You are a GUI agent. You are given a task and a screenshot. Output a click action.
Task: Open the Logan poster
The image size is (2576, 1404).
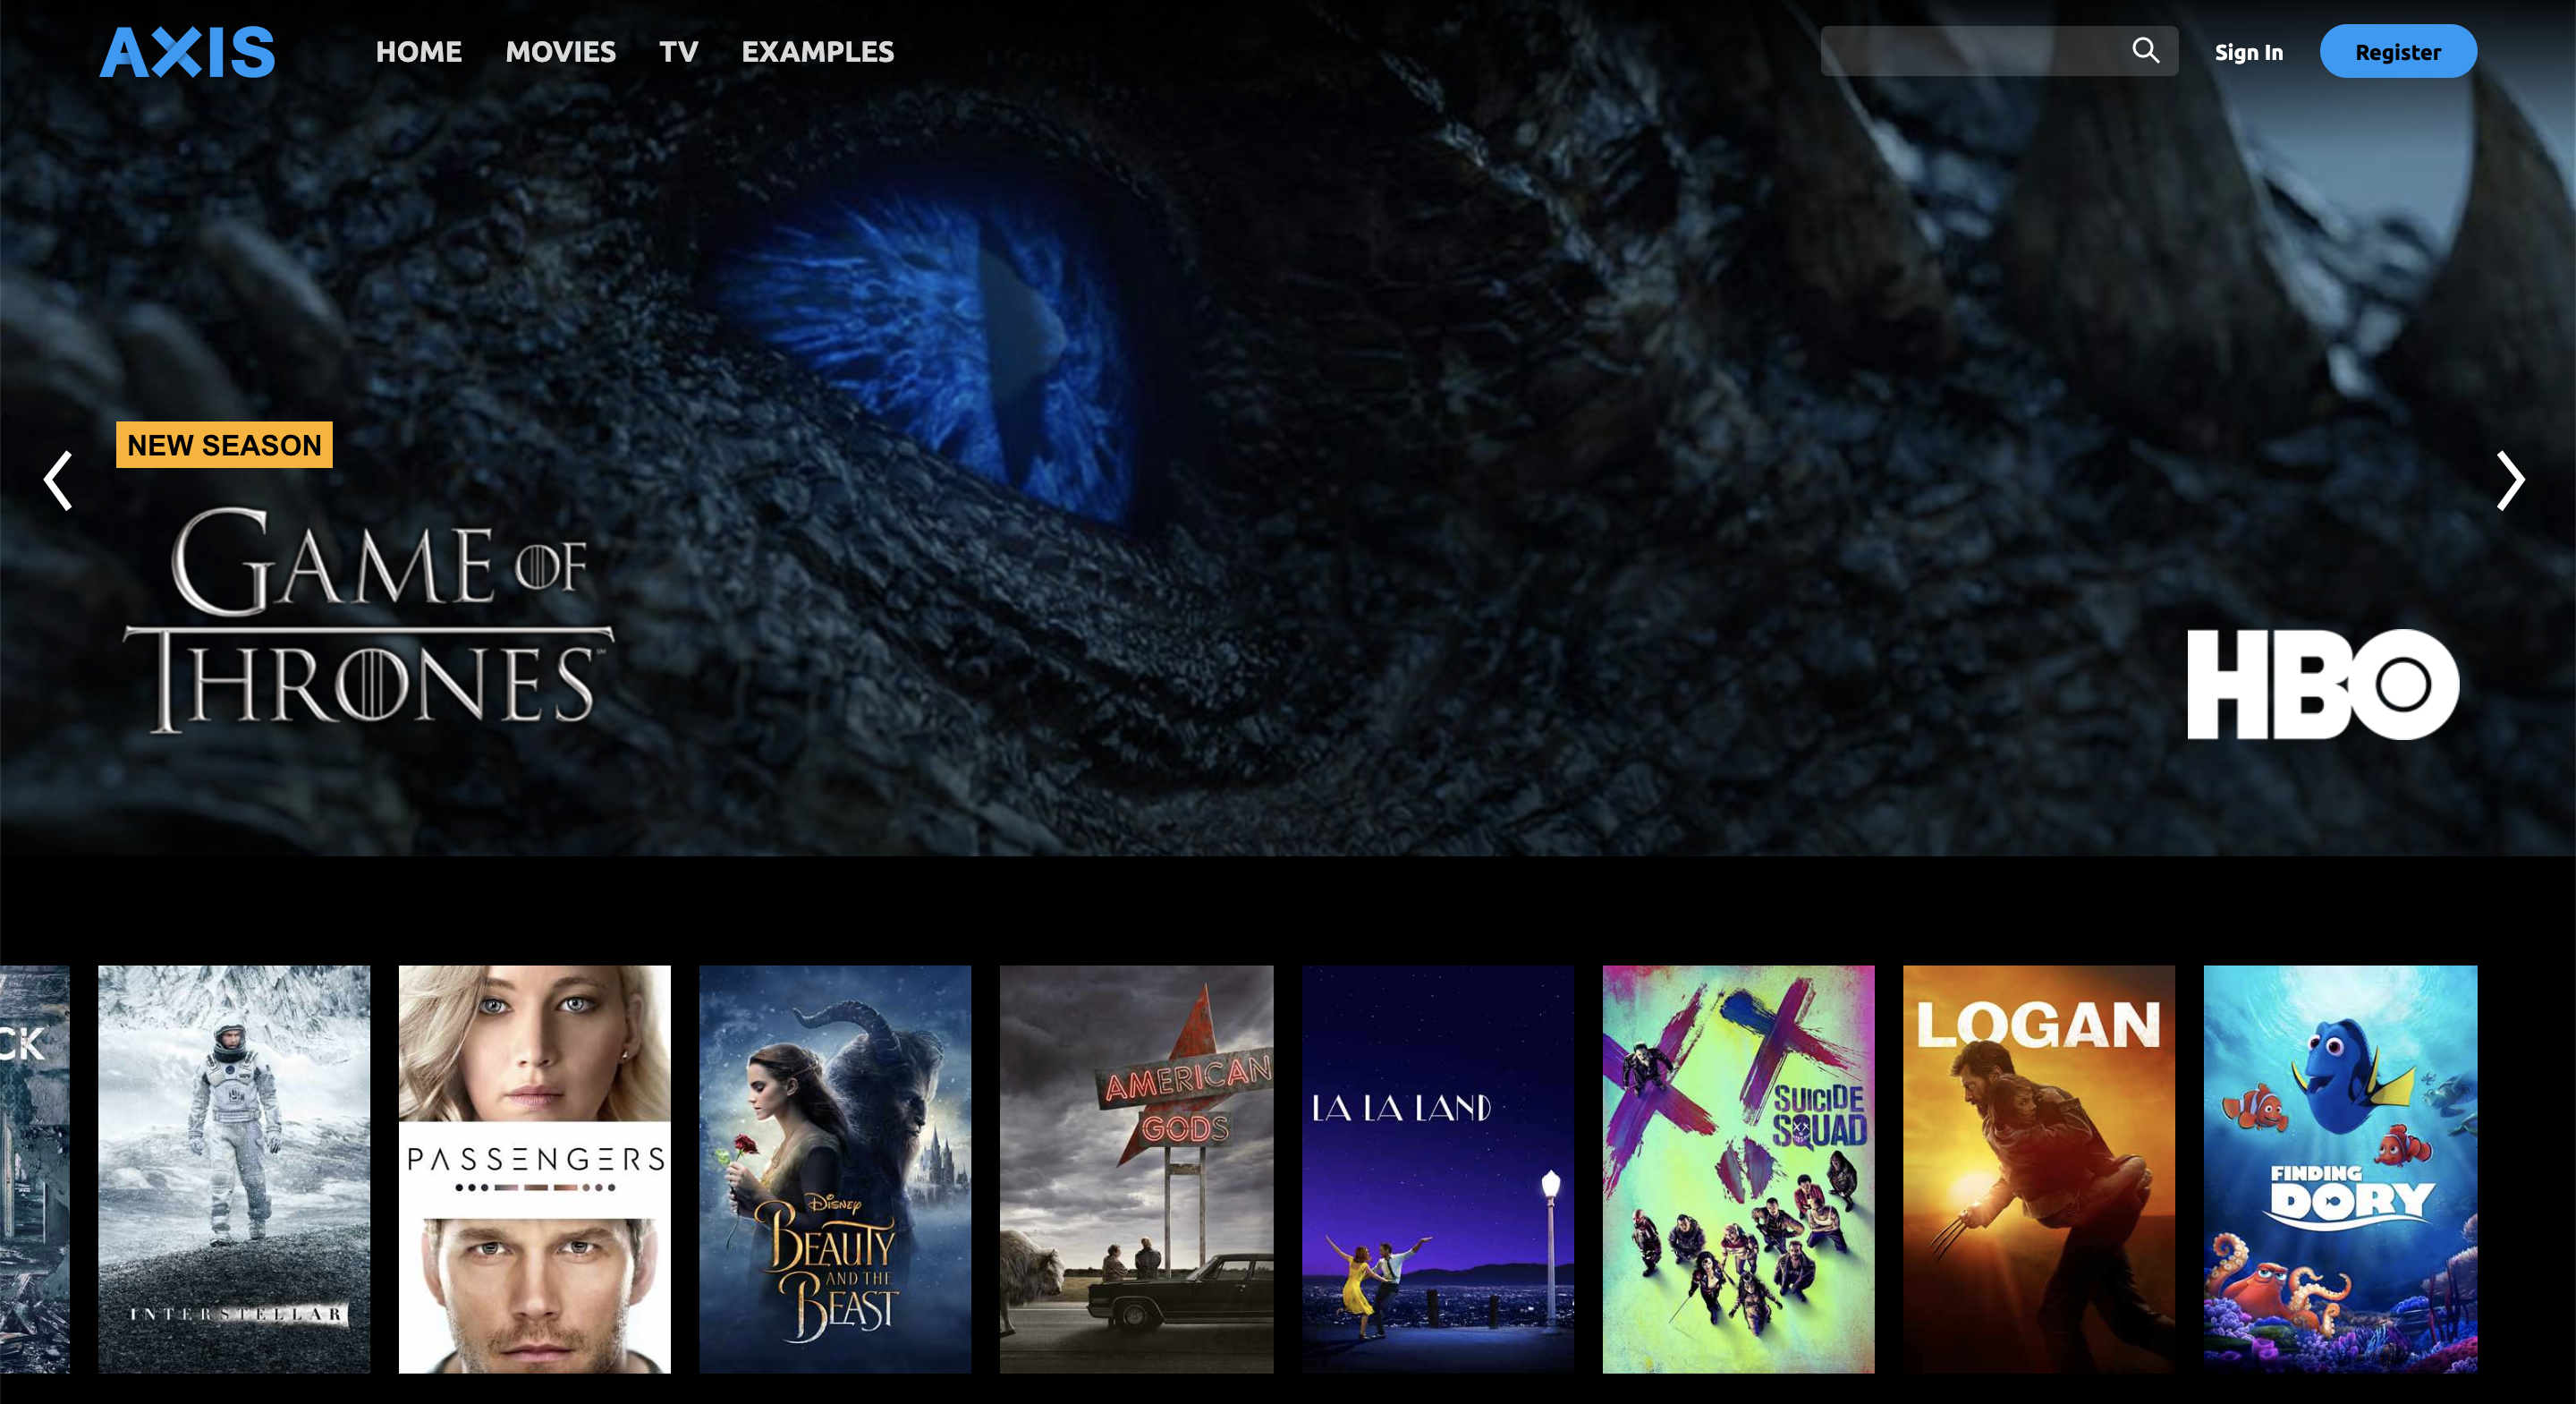click(x=2039, y=1169)
